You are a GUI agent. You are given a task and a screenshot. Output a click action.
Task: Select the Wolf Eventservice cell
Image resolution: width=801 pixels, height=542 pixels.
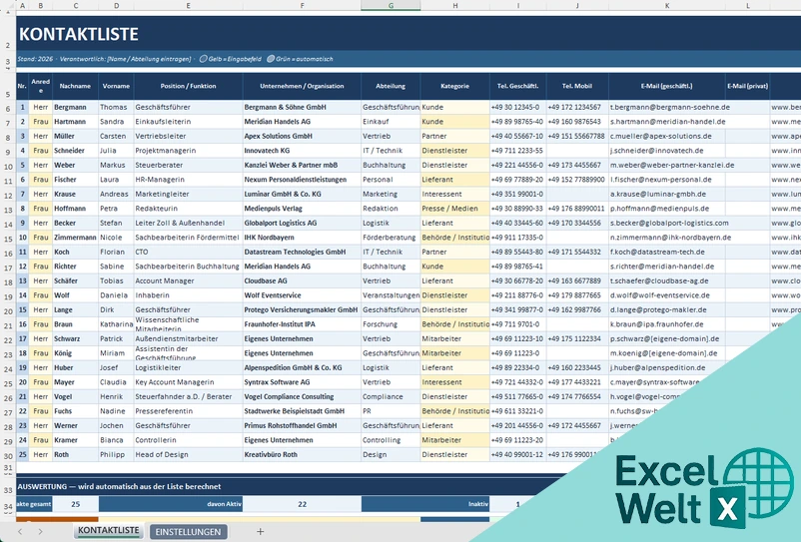tap(302, 295)
